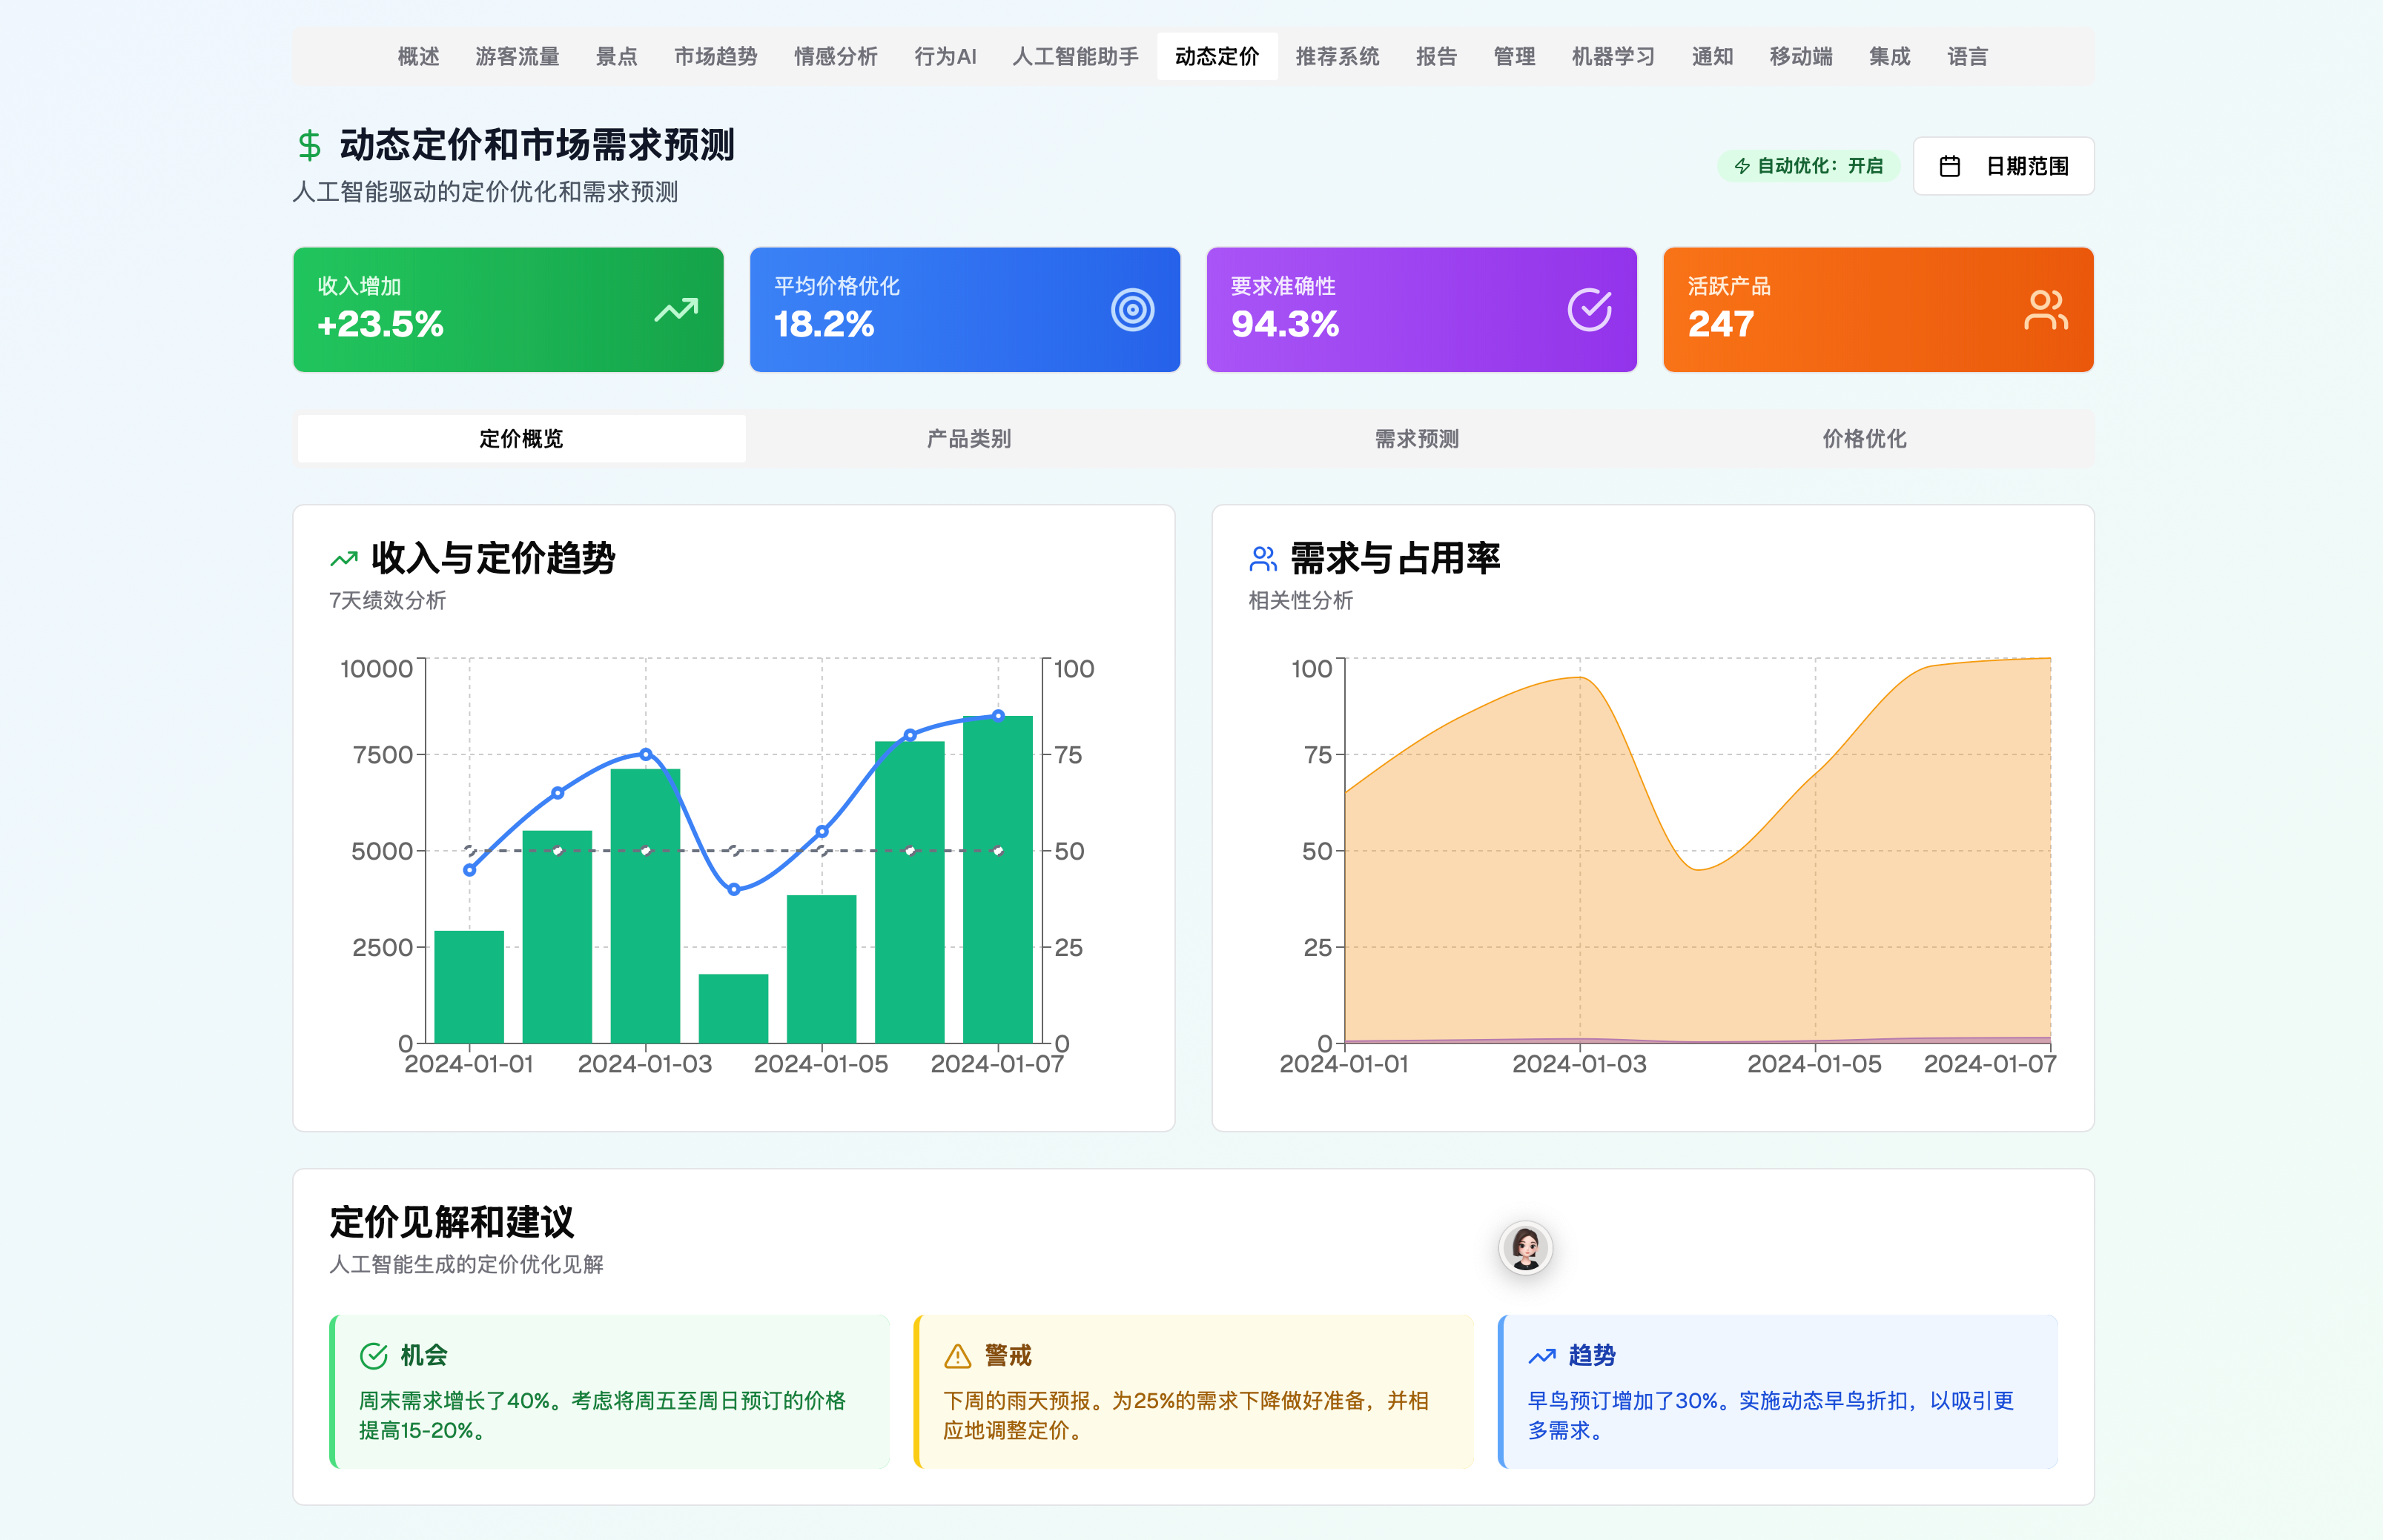
Task: Open the 日期范围 date picker
Action: [x=2004, y=166]
